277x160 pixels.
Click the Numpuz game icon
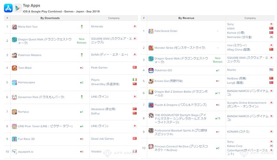pos(14,112)
